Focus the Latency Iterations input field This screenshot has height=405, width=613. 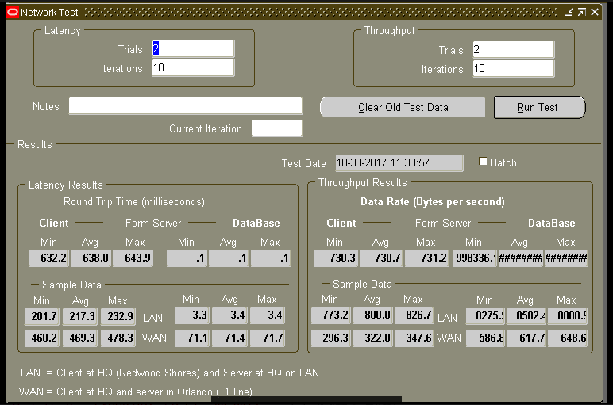click(x=193, y=68)
